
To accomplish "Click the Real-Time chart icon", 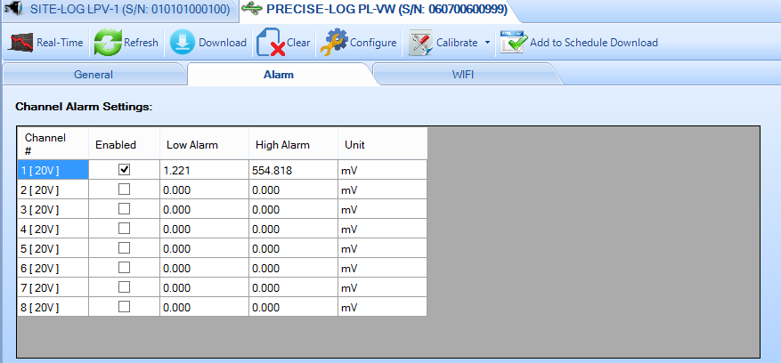I will click(22, 43).
